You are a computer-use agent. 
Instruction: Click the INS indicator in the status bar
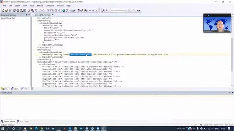point(211,125)
